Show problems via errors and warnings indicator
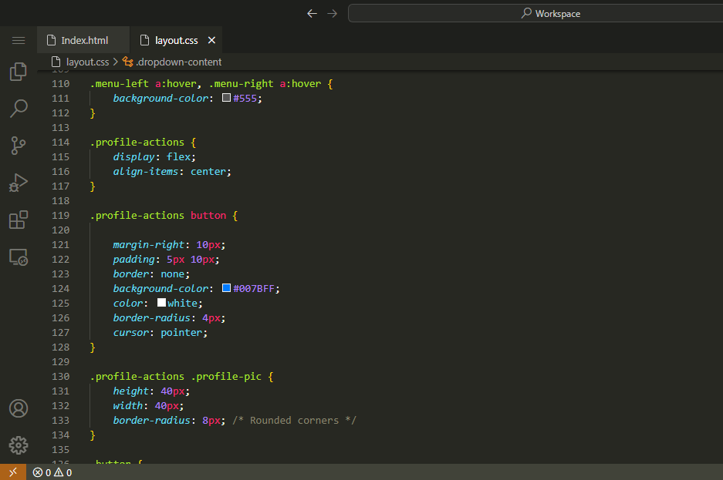Screen dimensions: 723x480 (52, 472)
